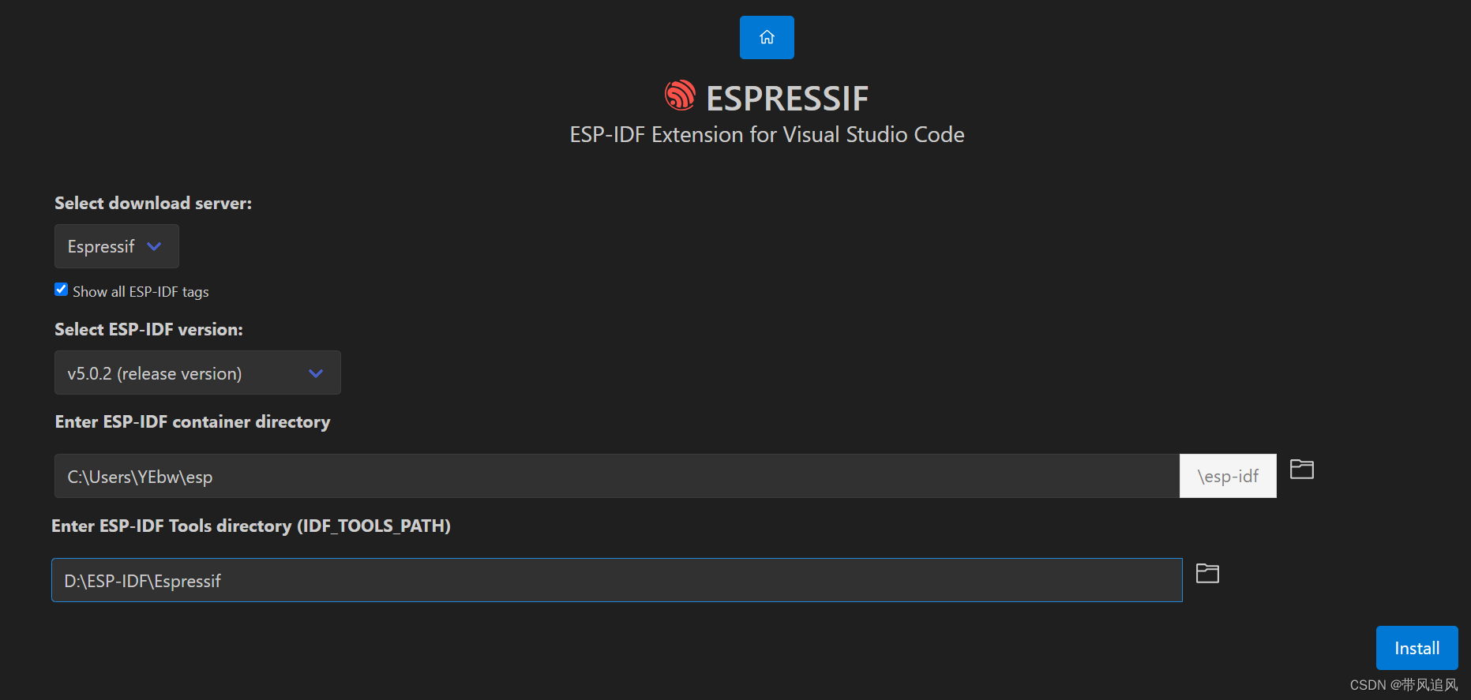Open folder browser for ESP-IDF container directory

[1300, 470]
